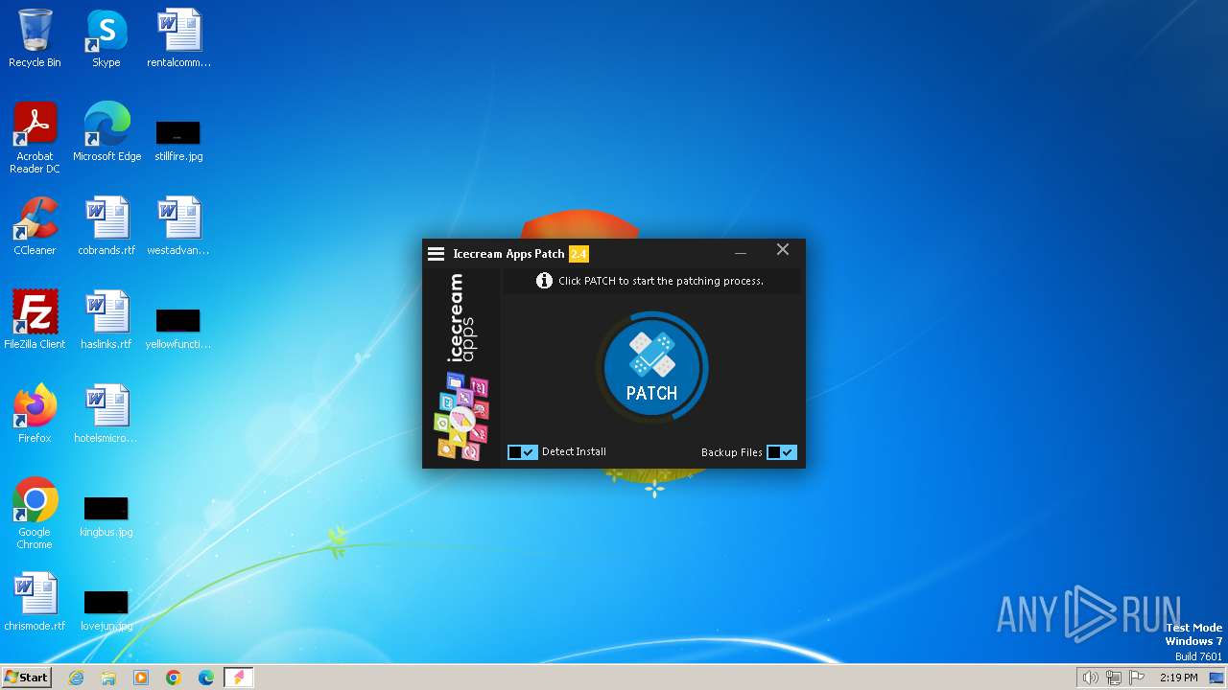
Task: Select the CCleaner desktop shortcut
Action: 35,227
